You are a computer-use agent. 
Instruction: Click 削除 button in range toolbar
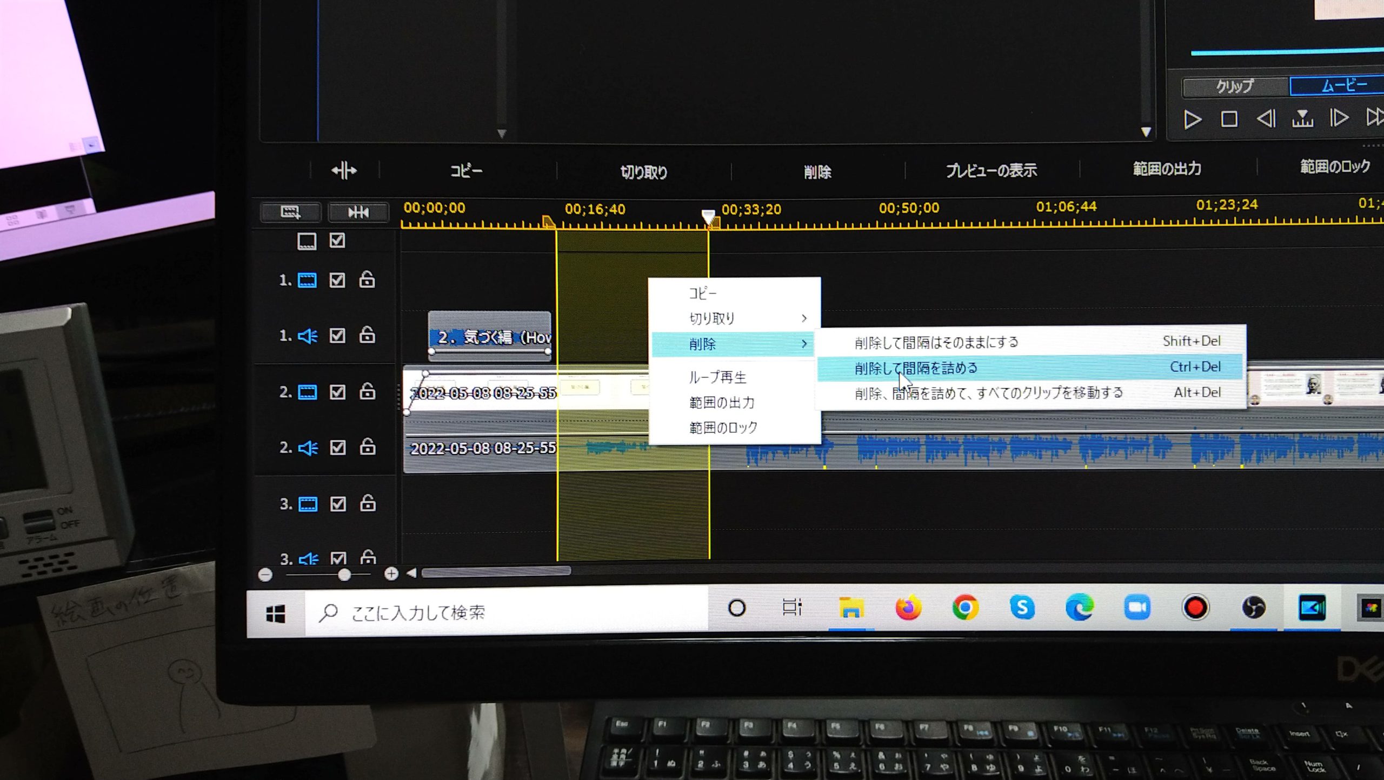pos(817,172)
